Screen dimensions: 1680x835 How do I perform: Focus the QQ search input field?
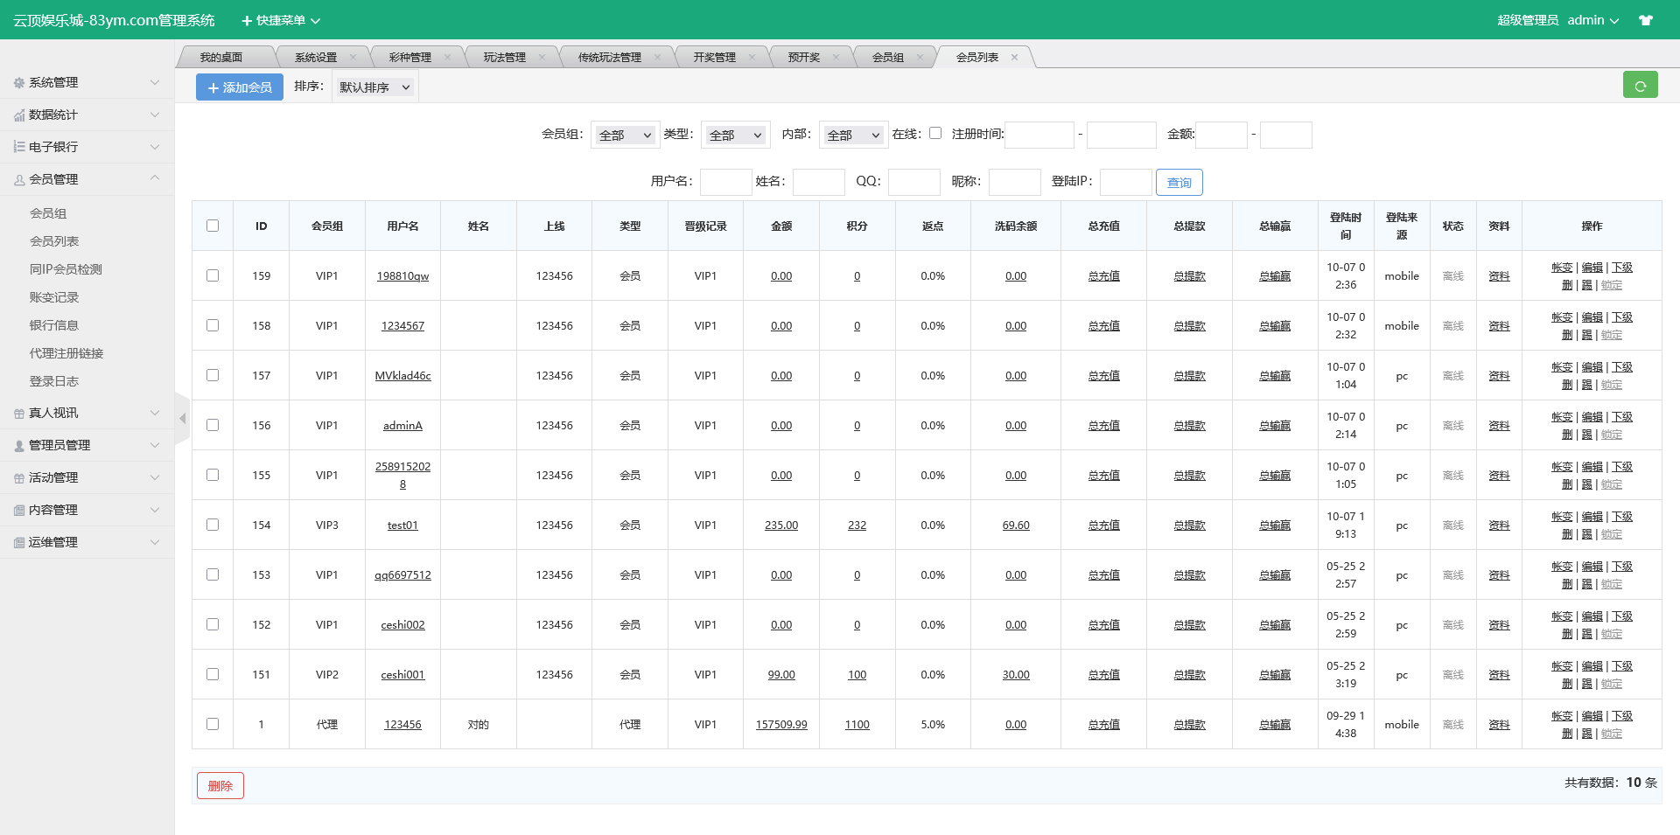coord(913,182)
